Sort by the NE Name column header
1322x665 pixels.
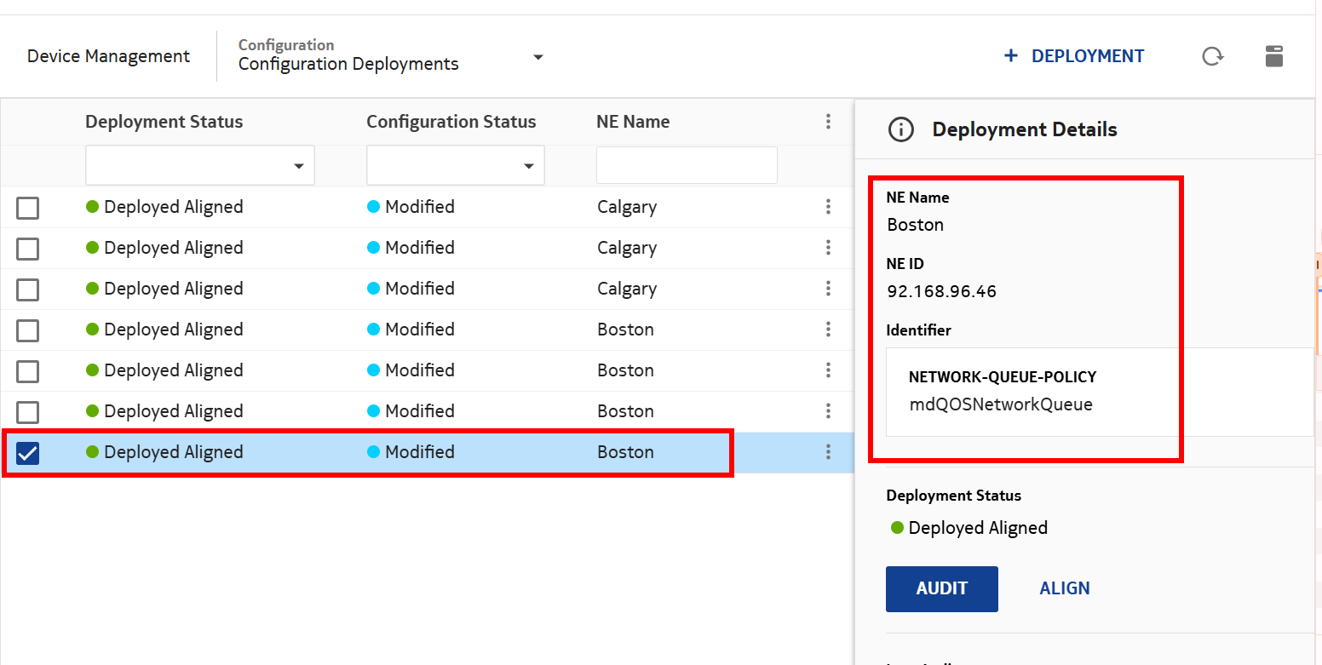point(633,122)
